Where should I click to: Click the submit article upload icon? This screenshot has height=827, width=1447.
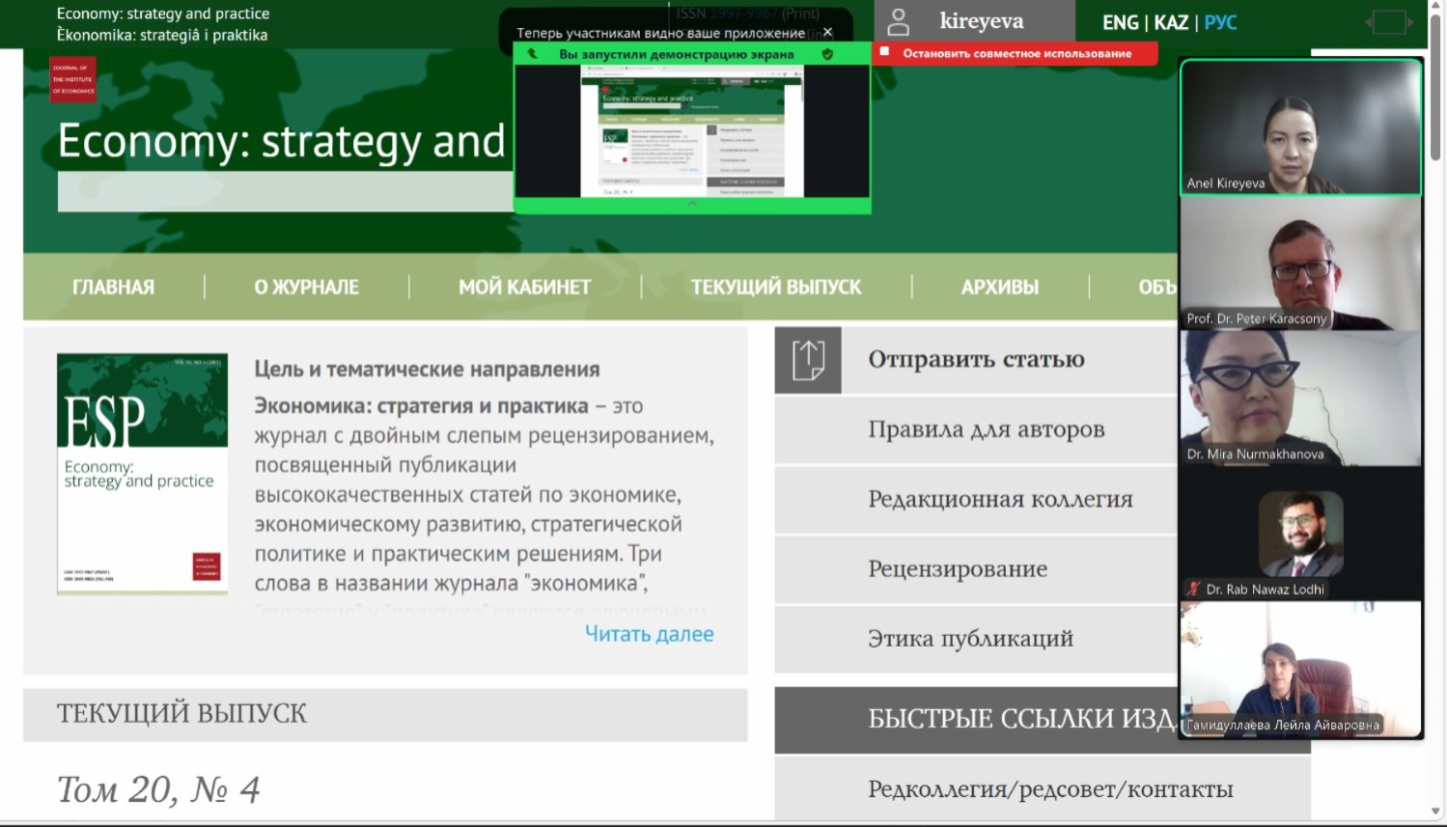click(808, 360)
